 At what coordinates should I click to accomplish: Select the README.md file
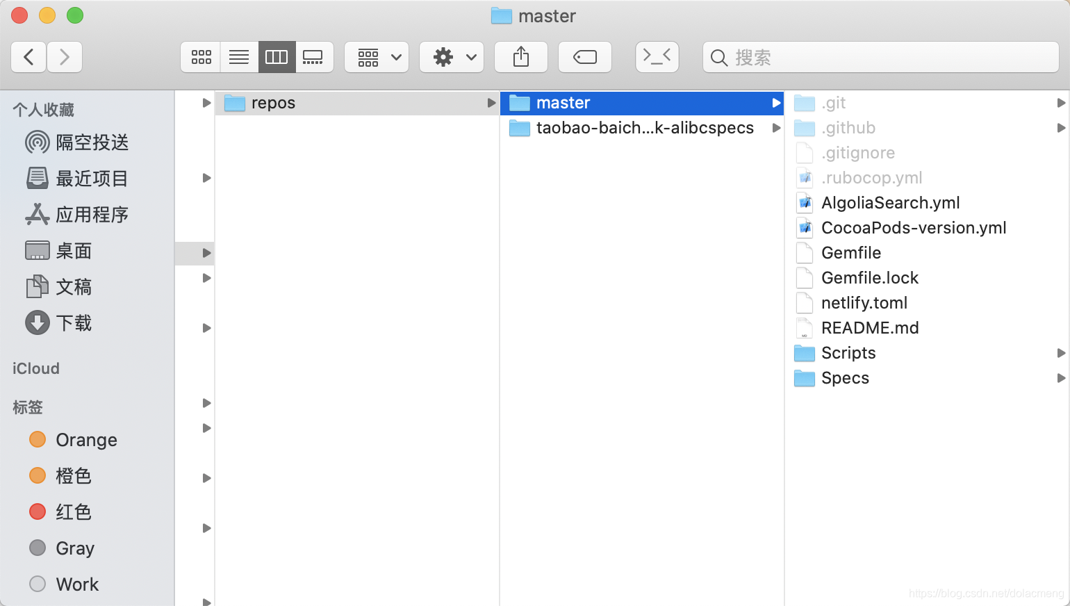tap(928, 328)
